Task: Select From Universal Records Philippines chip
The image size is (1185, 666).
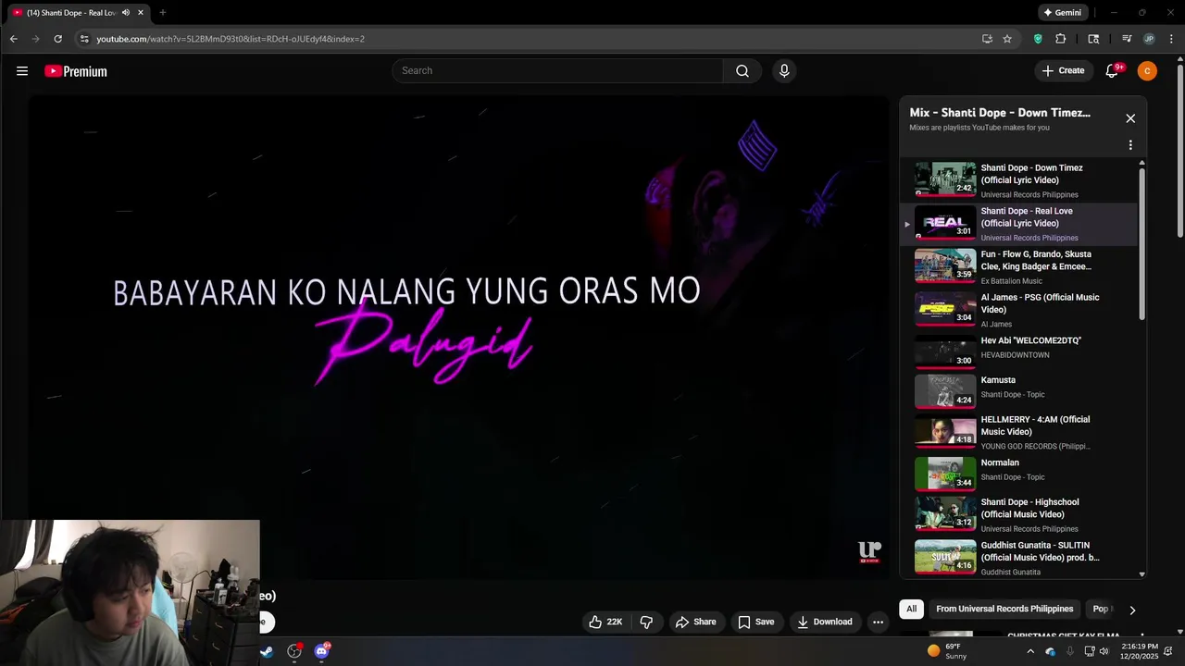Action: click(x=1004, y=609)
